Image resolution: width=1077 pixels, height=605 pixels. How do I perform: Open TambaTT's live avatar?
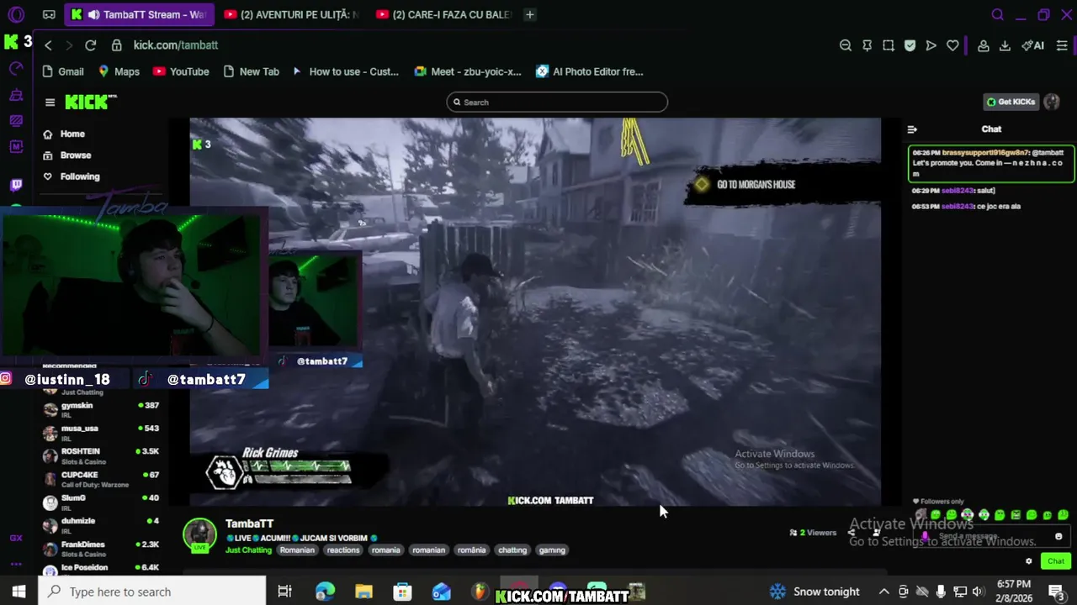[x=200, y=534]
